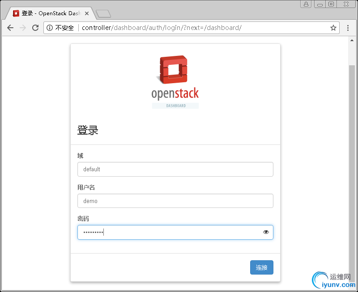Screen dimensions: 358x292
Task: Click the address bar URL
Action: 162,28
